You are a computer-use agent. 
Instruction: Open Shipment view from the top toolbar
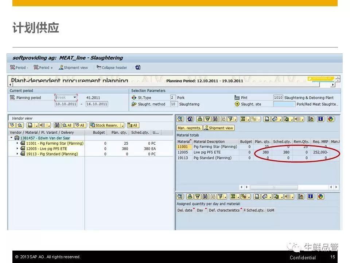(73, 68)
